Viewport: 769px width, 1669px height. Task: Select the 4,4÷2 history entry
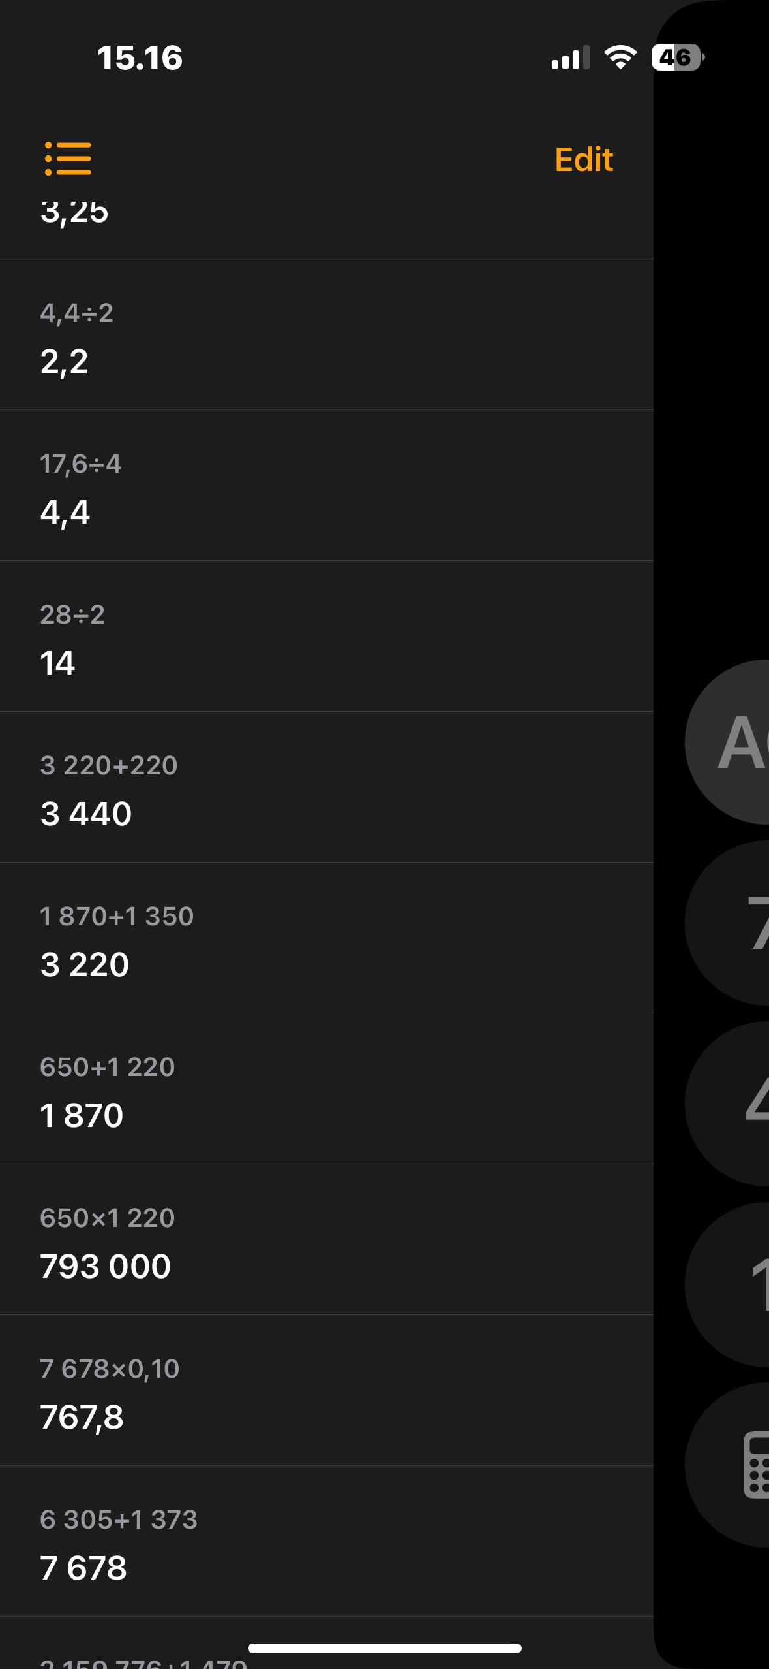click(326, 338)
